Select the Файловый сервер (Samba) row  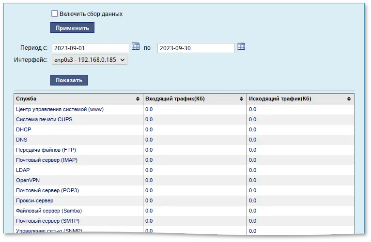point(48,211)
